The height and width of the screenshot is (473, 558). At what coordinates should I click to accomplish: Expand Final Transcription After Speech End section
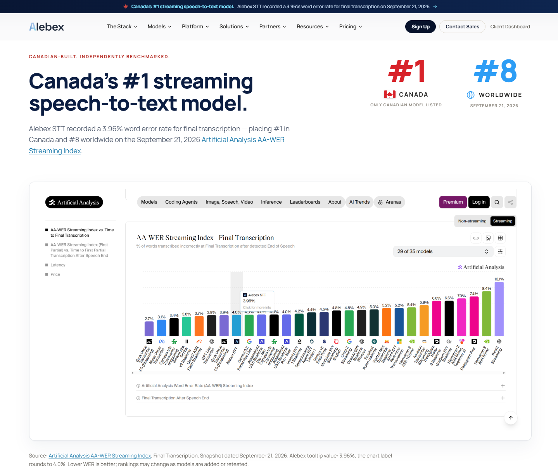[321, 398]
